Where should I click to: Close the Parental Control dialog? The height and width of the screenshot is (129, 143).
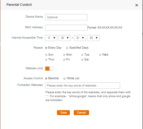tap(137, 5)
